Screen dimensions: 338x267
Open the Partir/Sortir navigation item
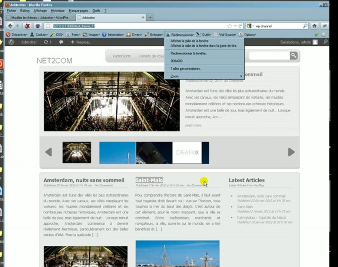point(122,56)
